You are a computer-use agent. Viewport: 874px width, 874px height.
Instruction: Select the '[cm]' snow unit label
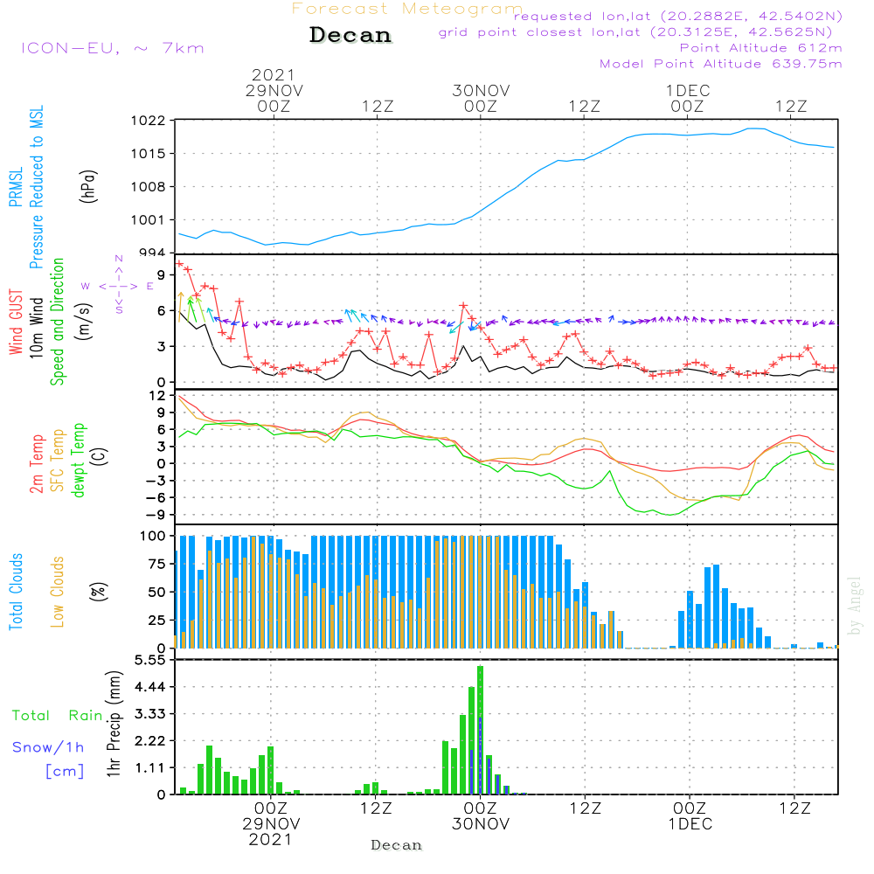(65, 771)
